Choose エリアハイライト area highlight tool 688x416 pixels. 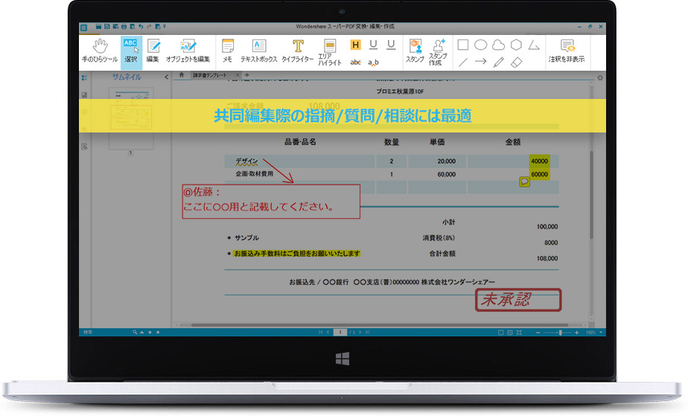tap(330, 52)
